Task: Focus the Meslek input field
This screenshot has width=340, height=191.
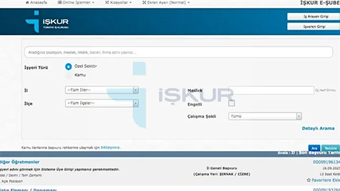Action: pos(271,90)
